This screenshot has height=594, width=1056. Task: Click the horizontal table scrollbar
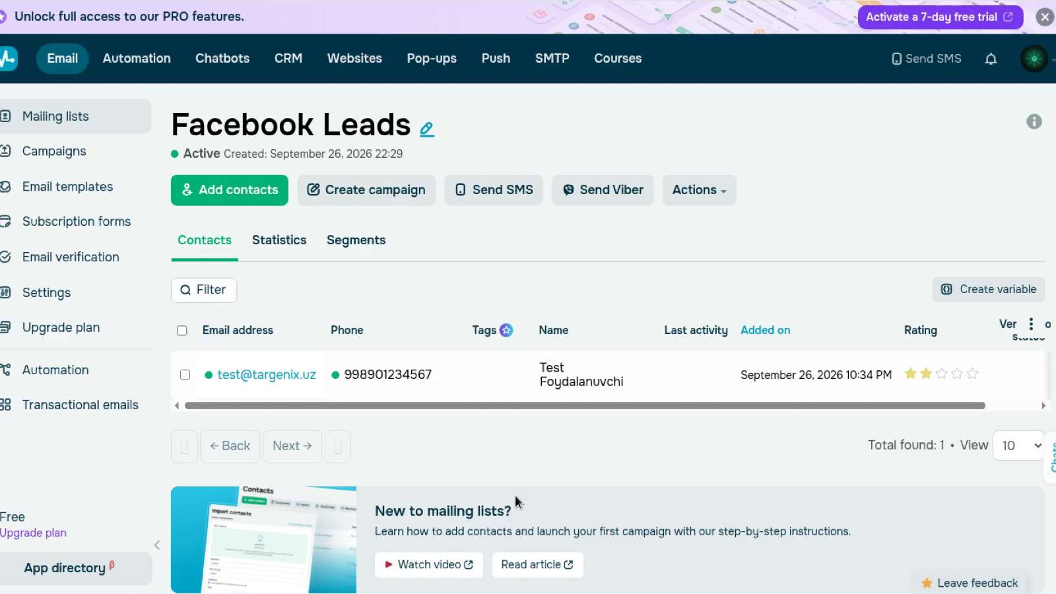pyautogui.click(x=585, y=406)
